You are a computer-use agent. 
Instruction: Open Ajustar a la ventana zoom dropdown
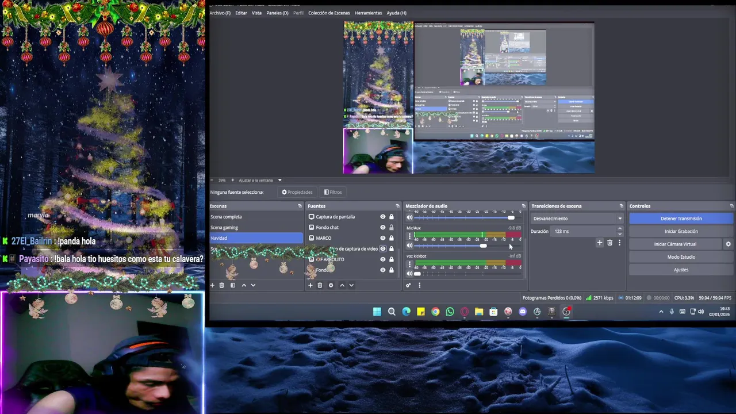[x=260, y=180]
